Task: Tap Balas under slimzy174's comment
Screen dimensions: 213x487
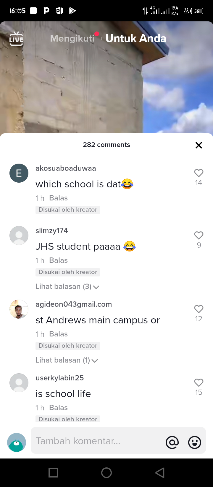Action: coord(59,260)
